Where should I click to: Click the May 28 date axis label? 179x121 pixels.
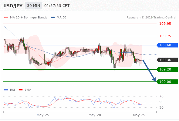[95, 115]
